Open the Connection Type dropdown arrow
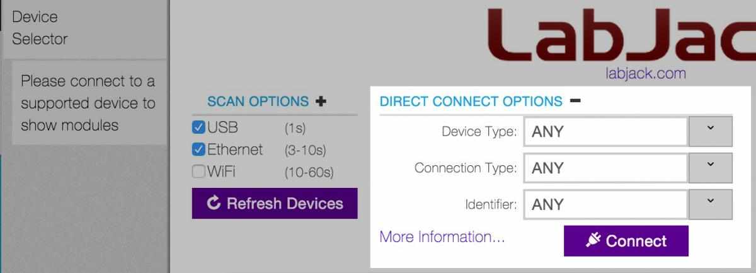Viewport: 756px width, 273px height. (710, 168)
